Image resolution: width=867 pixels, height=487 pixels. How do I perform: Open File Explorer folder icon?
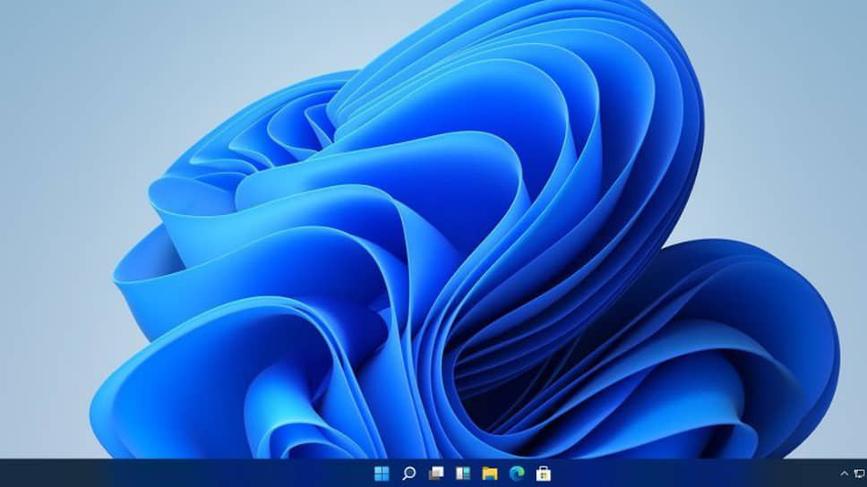tap(489, 473)
